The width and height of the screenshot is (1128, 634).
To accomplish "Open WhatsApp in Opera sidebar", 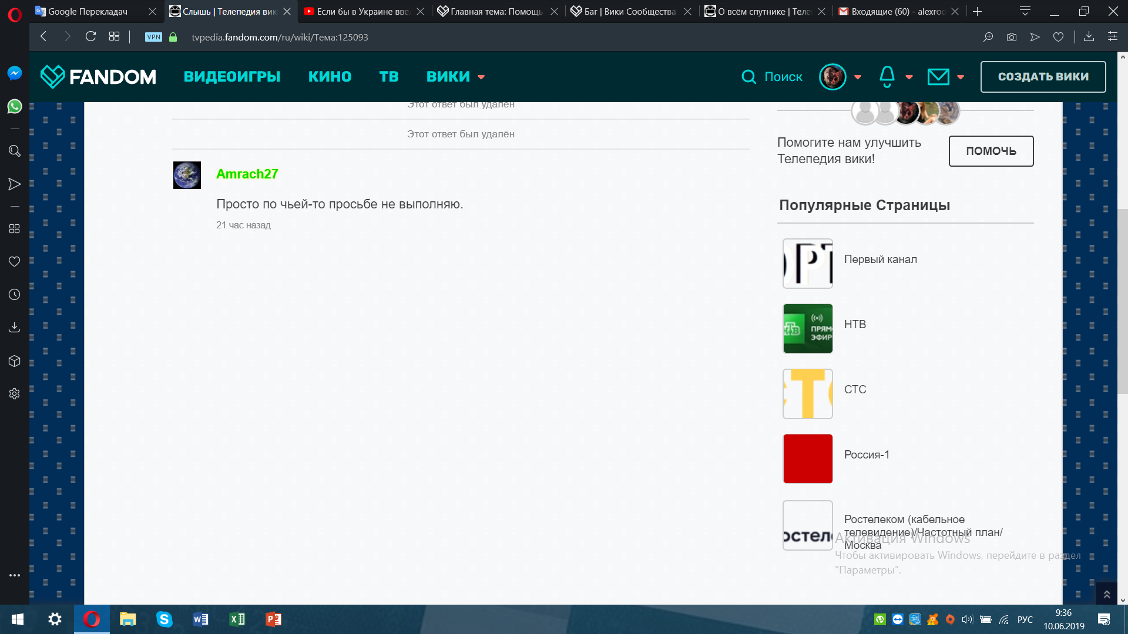I will [x=15, y=106].
